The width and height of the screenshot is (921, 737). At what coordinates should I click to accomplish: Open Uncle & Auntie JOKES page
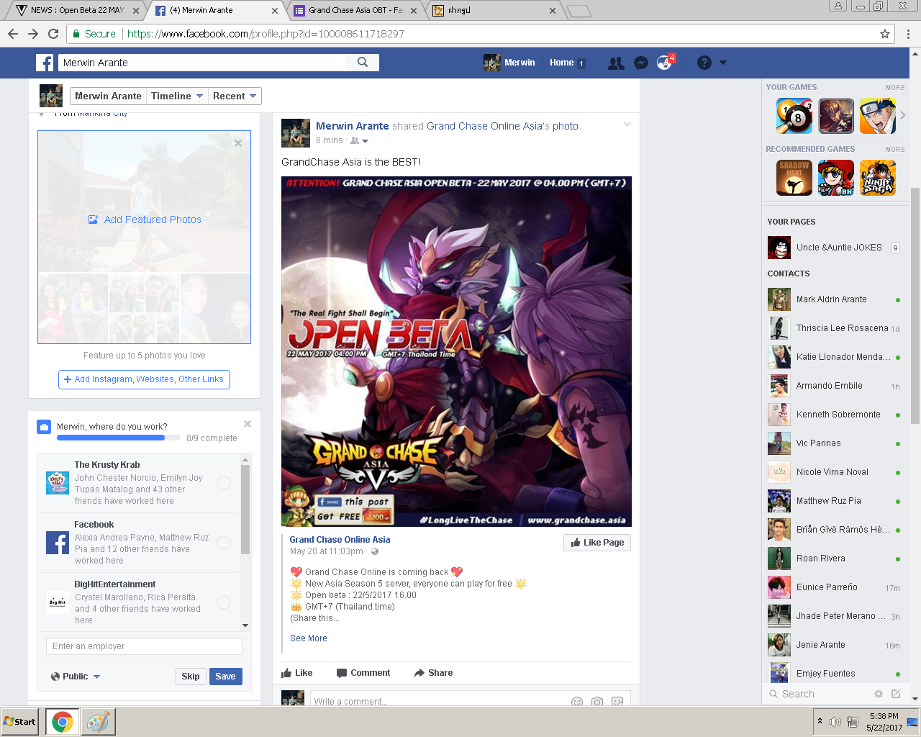pyautogui.click(x=835, y=248)
